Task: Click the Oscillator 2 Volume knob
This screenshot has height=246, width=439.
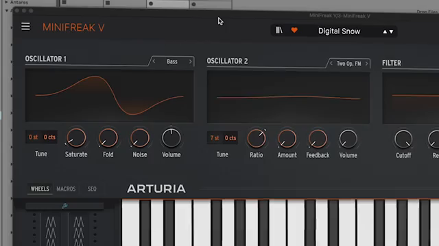Action: [348, 139]
